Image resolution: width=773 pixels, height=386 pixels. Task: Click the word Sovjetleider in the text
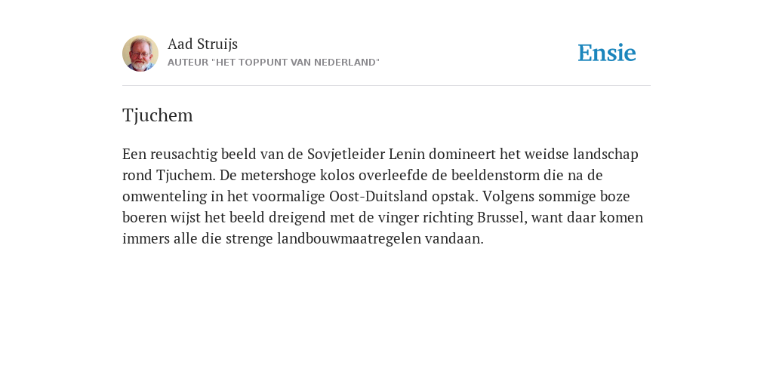pyautogui.click(x=346, y=155)
